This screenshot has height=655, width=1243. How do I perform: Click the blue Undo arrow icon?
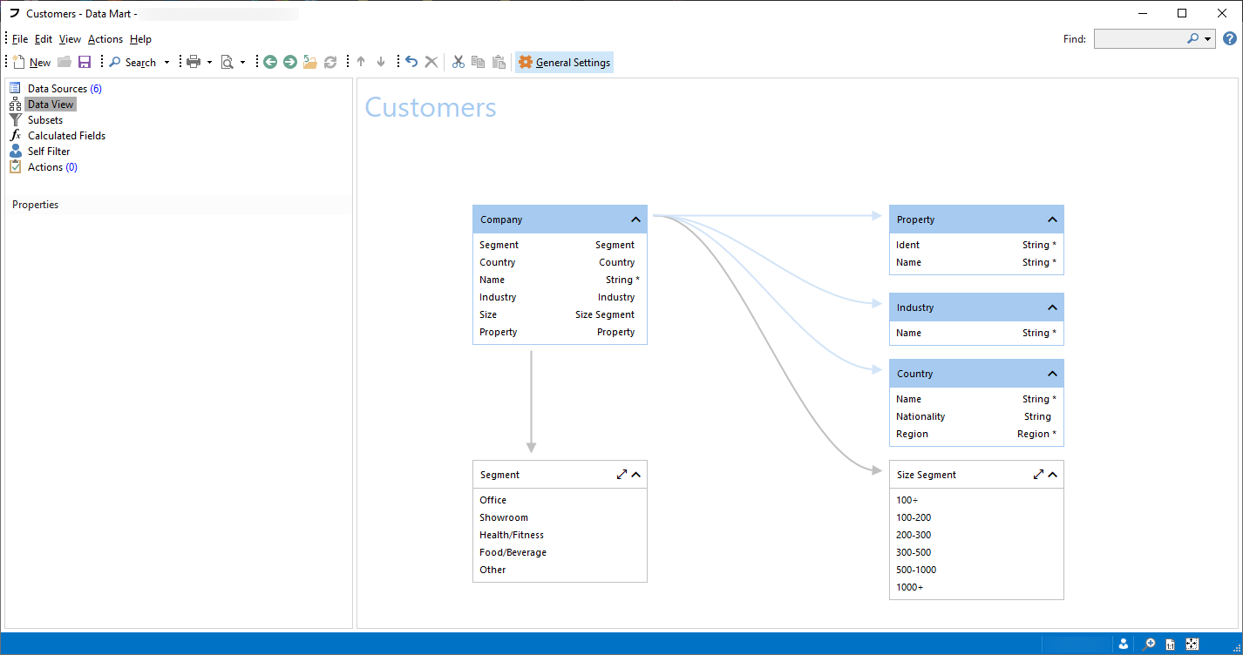[411, 62]
